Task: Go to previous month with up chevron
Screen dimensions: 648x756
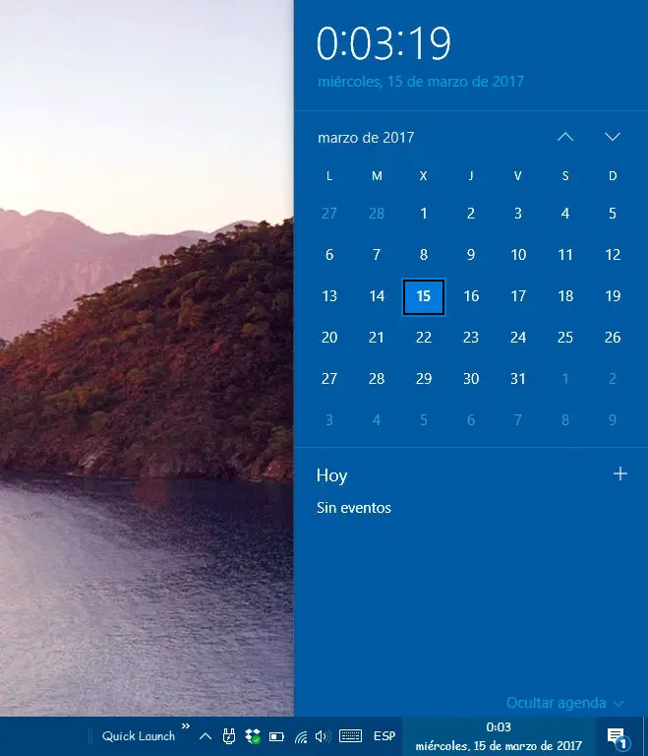Action: pyautogui.click(x=565, y=137)
